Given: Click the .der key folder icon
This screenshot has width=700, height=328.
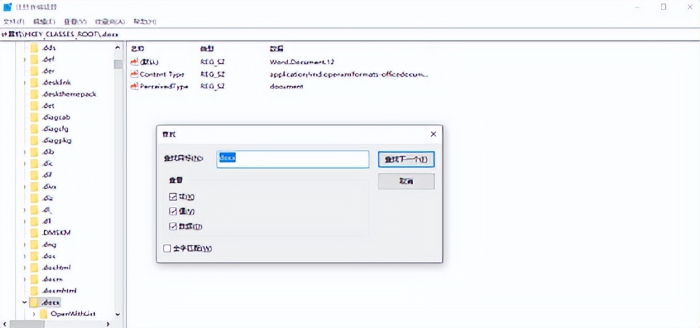Looking at the screenshot, I should click(x=34, y=71).
